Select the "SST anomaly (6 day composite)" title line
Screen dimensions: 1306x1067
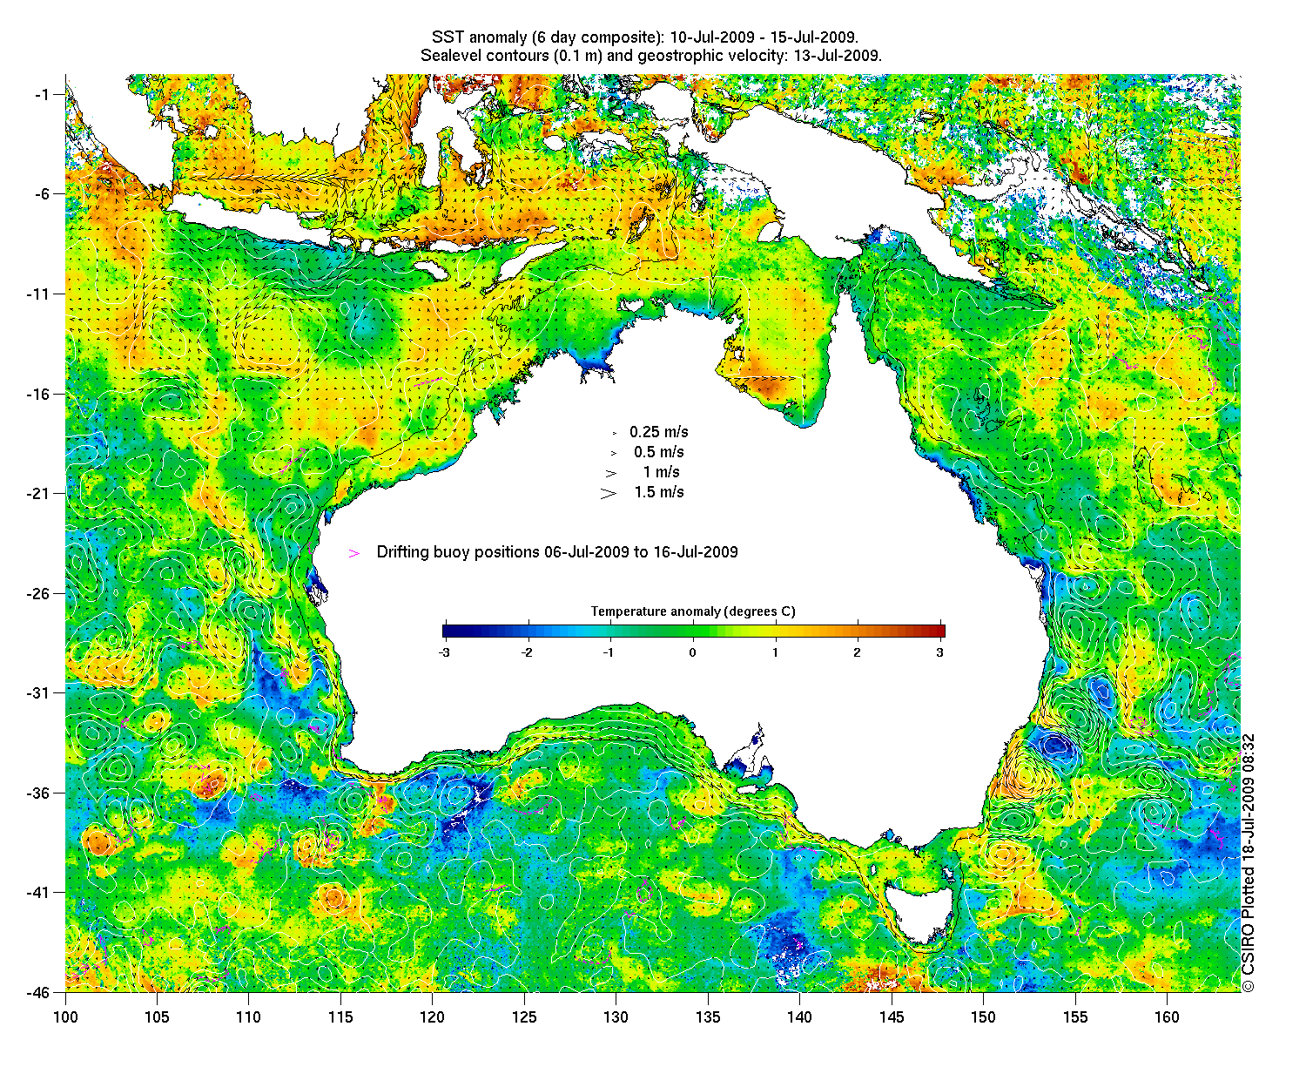coord(645,37)
